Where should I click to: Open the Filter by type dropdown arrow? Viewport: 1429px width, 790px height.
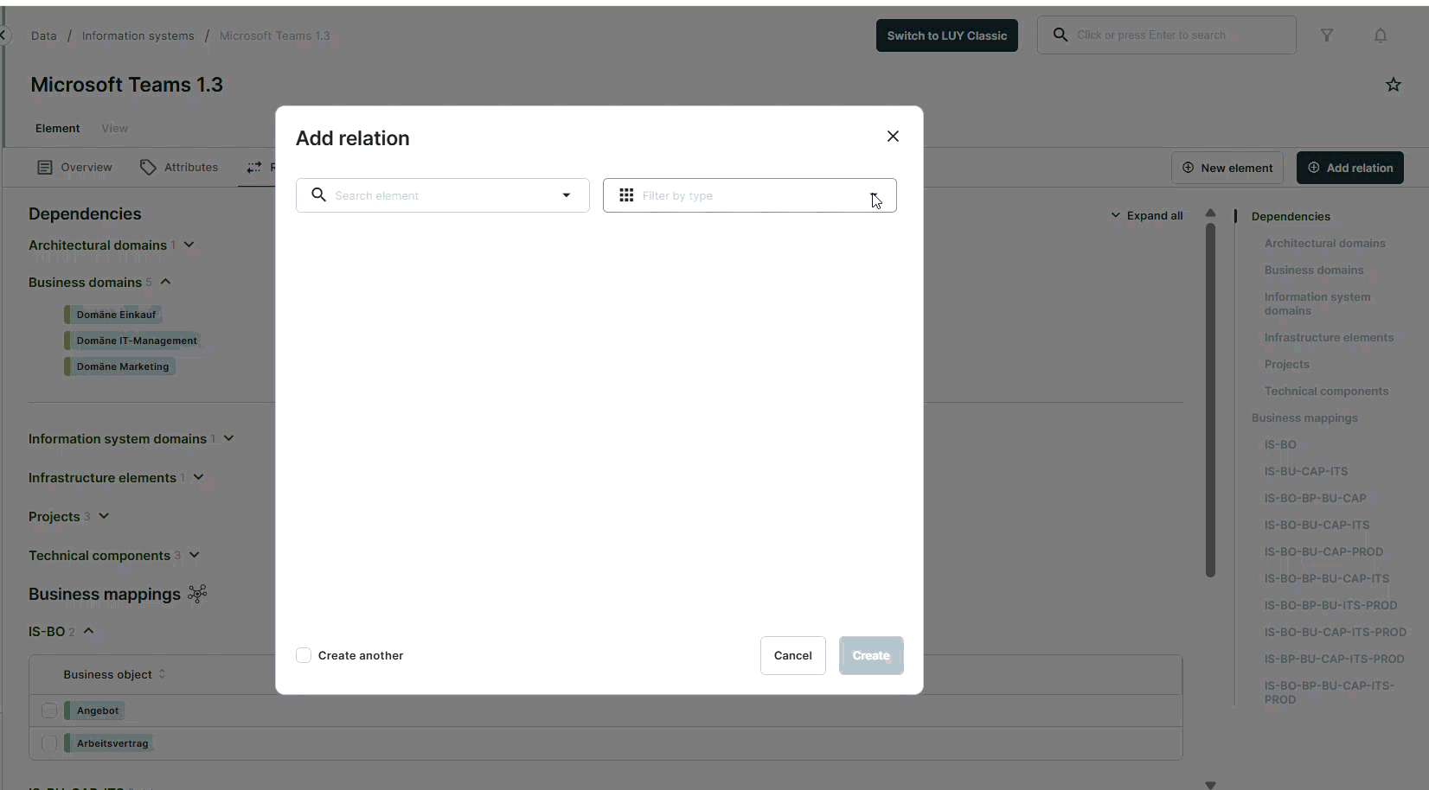coord(875,195)
